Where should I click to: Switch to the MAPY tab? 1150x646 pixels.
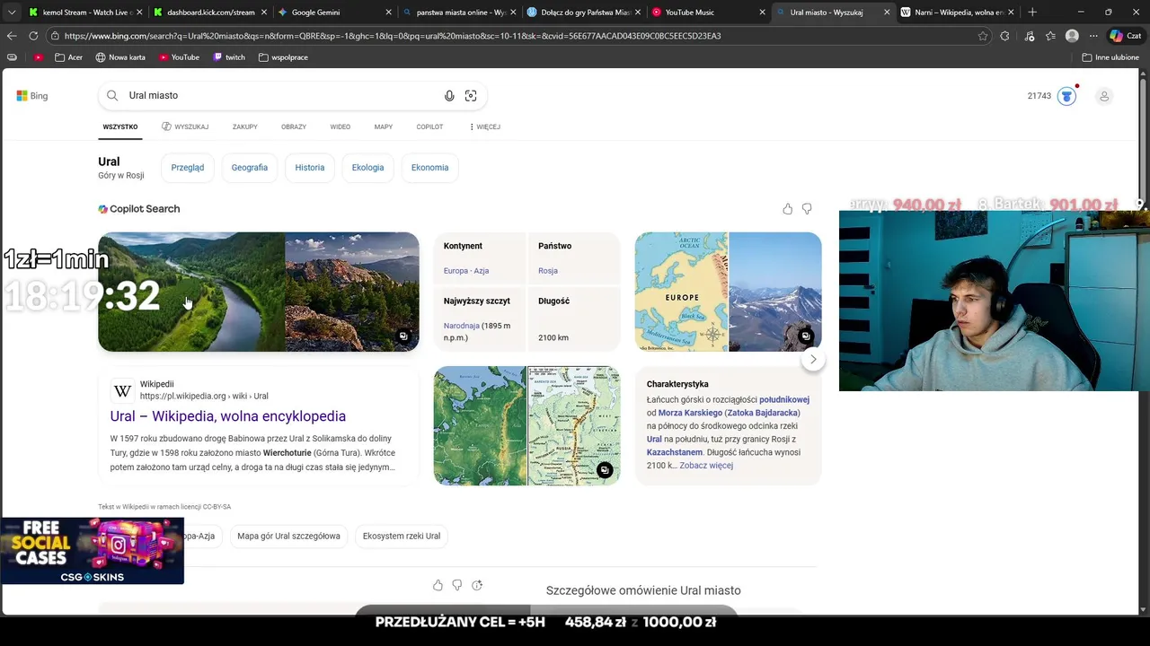(384, 127)
